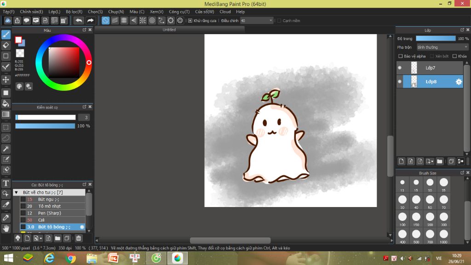Select the Select Eraser tool

pos(6,170)
